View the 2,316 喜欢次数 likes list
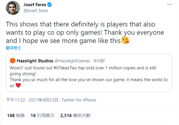This screenshot has height=125, width=179. click(76, 116)
